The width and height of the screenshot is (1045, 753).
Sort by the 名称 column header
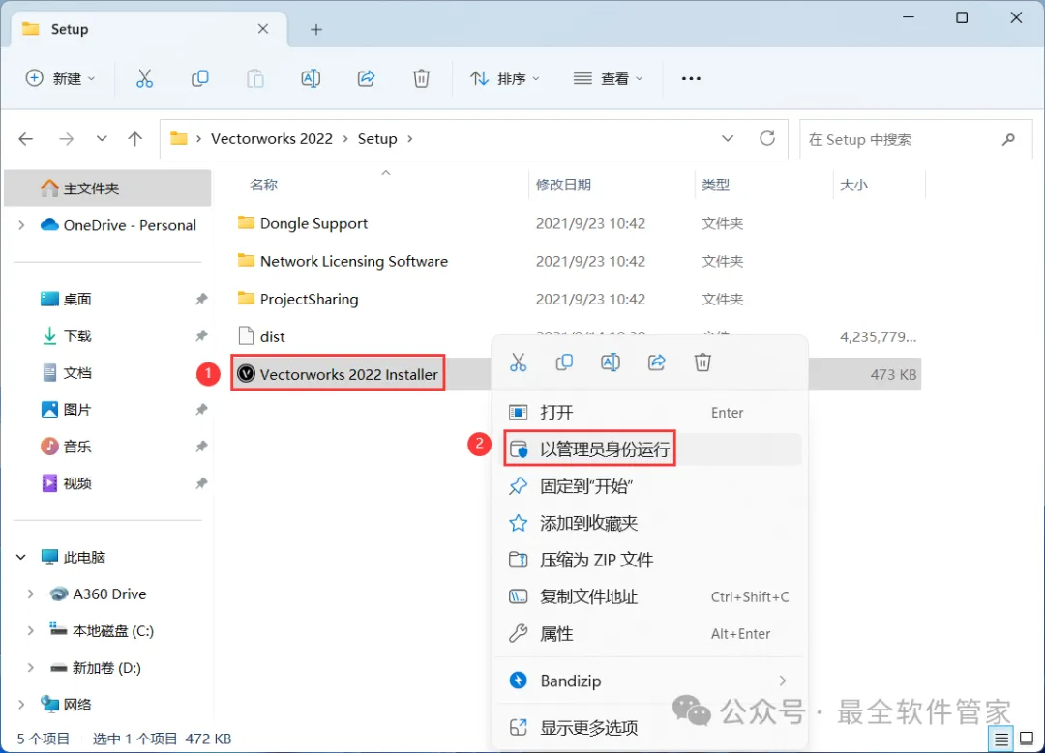point(263,185)
